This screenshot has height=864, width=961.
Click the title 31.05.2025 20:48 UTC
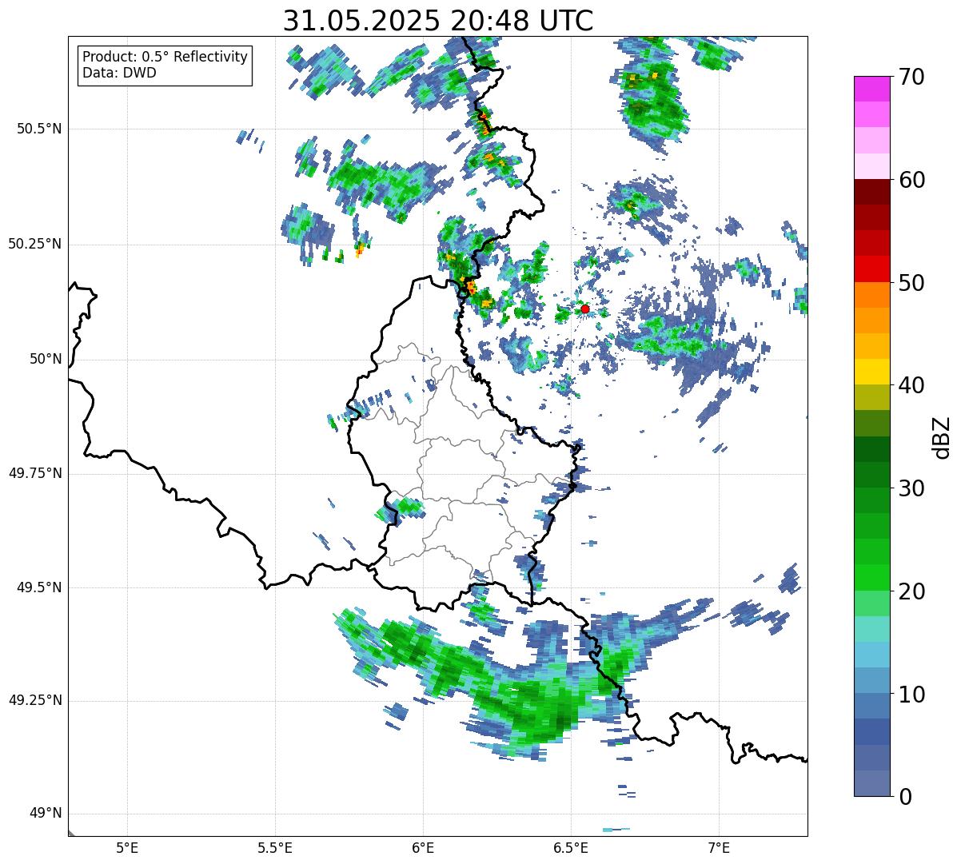(x=438, y=20)
